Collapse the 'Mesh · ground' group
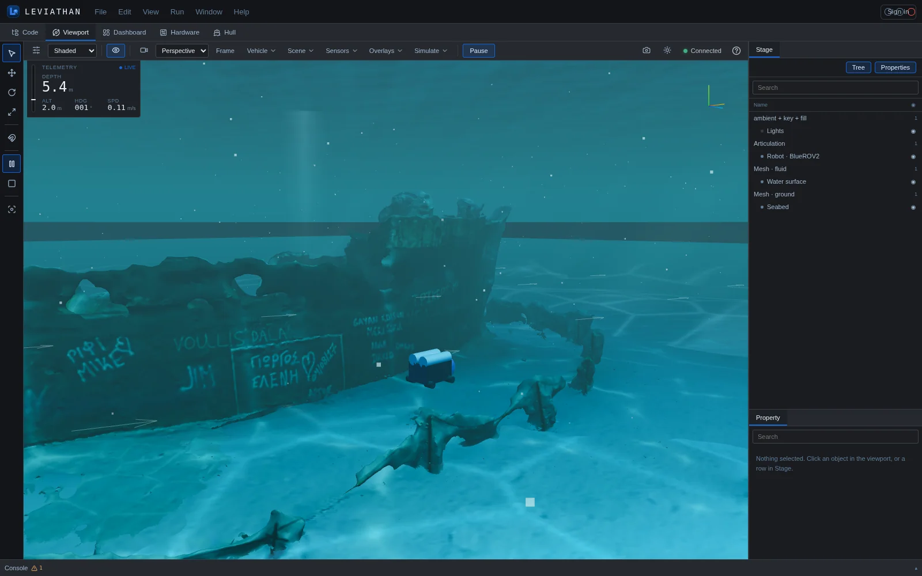The height and width of the screenshot is (576, 922). click(835, 194)
